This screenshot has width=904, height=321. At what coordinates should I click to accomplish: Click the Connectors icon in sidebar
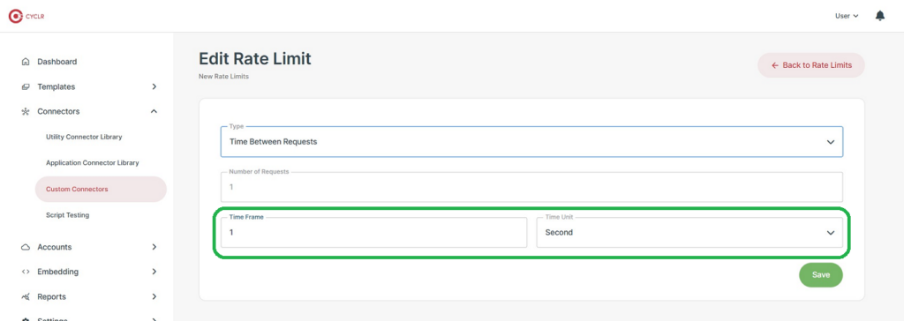[x=26, y=112]
